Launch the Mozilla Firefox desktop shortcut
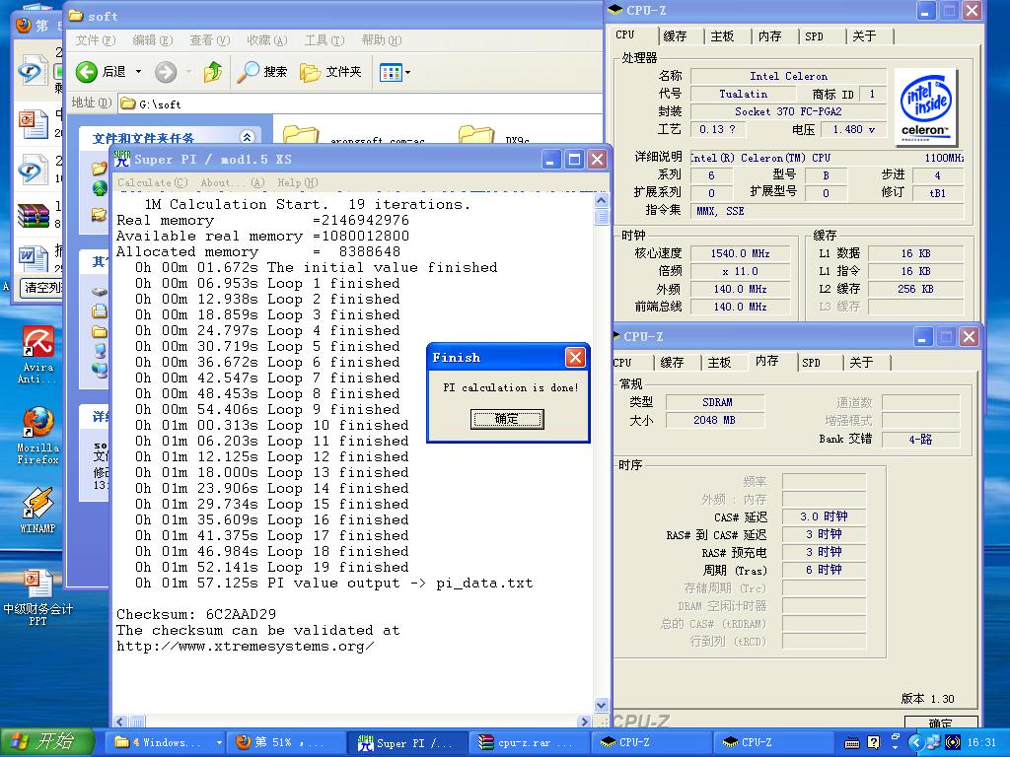 pos(37,436)
